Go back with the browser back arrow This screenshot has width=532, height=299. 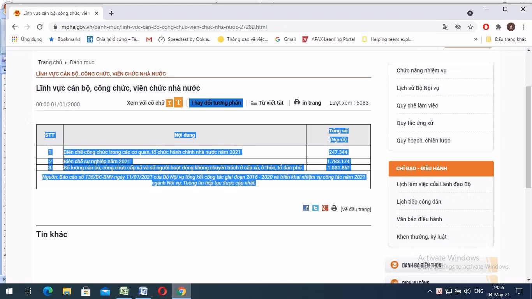point(14,27)
